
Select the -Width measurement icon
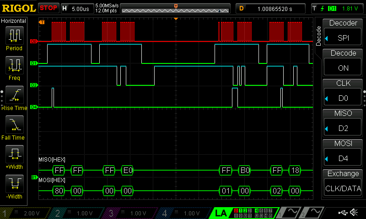[x=15, y=183]
